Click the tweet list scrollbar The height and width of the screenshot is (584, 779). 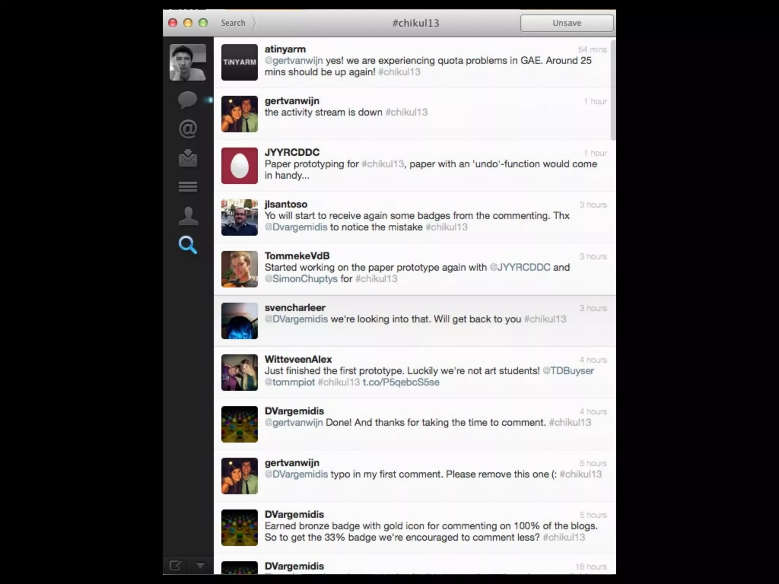(x=613, y=90)
